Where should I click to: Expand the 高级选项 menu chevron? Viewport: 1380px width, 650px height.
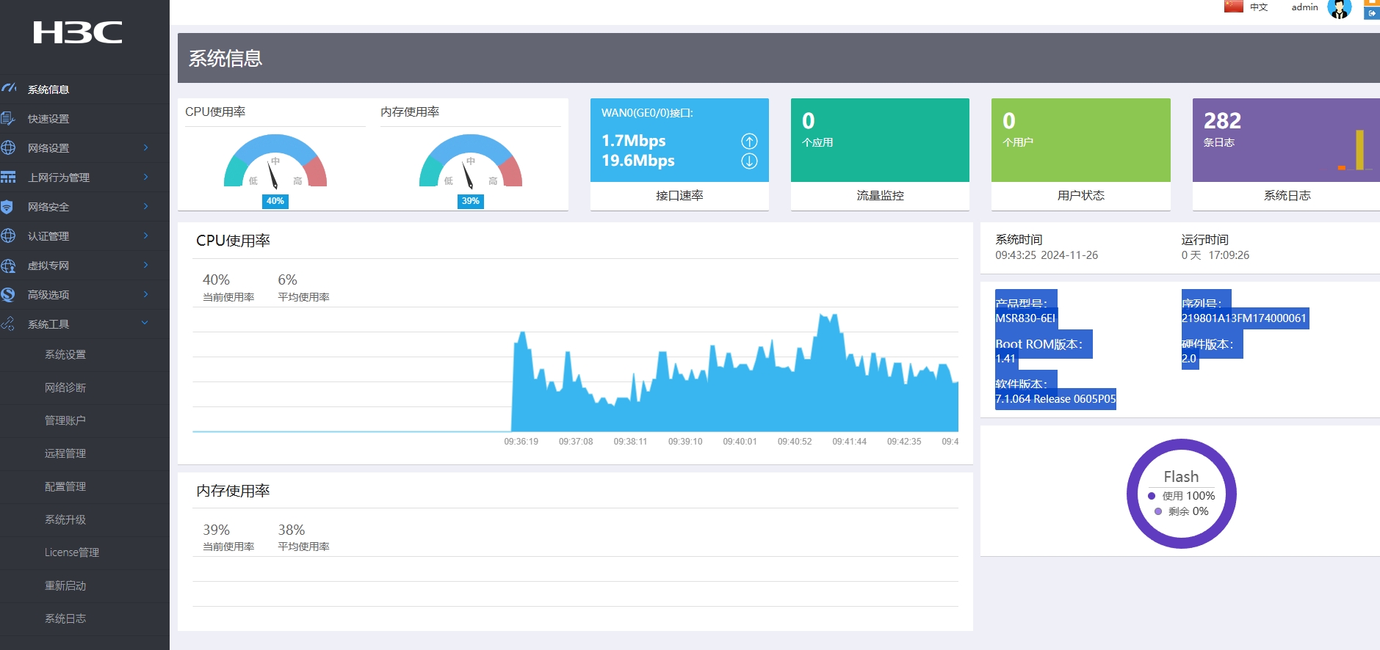(145, 294)
